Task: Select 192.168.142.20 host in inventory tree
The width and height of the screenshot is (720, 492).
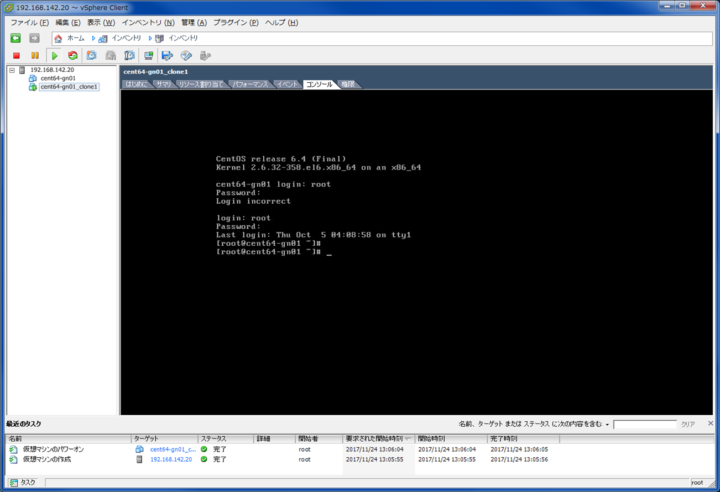Action: [52, 70]
